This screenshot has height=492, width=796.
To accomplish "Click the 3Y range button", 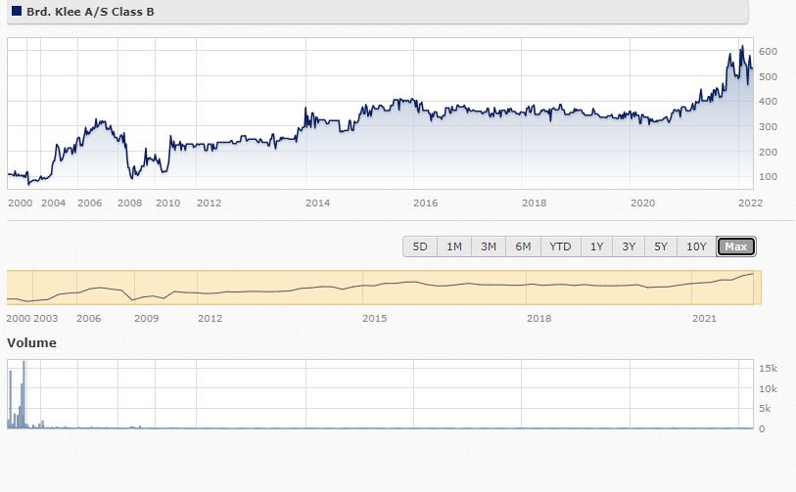I will click(629, 246).
